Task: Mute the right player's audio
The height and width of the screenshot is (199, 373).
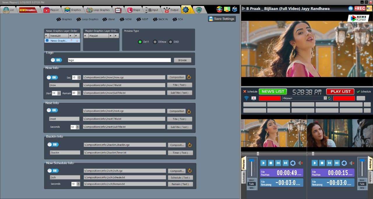Action: click(352, 163)
